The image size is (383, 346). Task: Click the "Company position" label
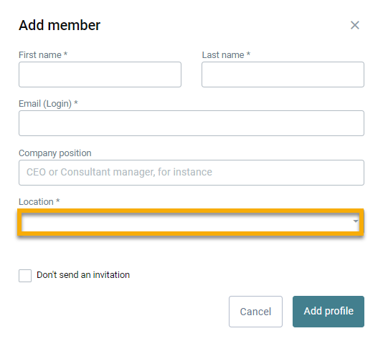tap(55, 153)
